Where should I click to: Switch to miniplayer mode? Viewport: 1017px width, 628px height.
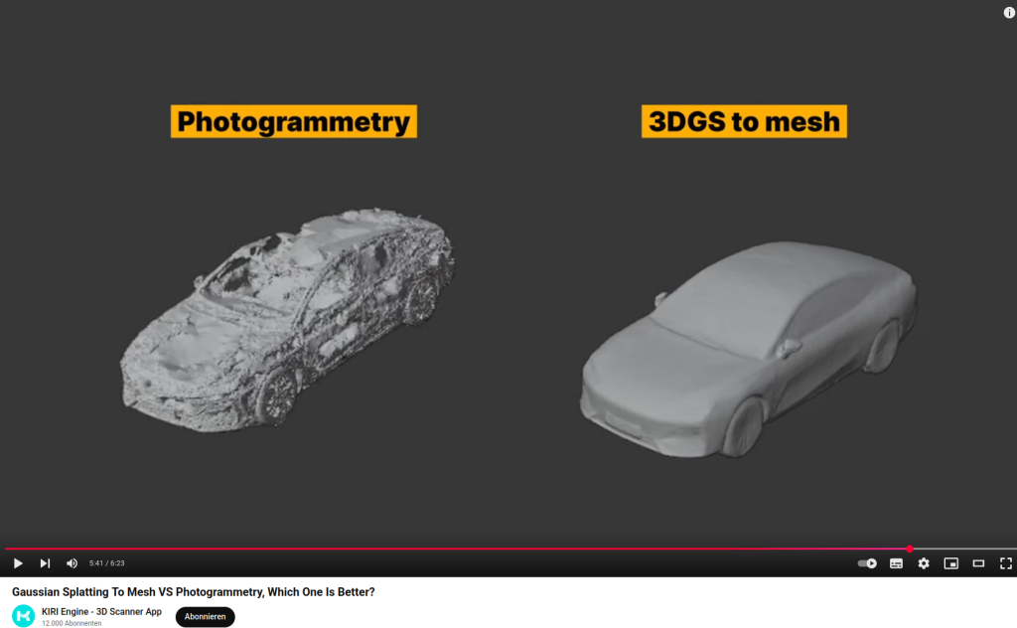click(x=950, y=563)
